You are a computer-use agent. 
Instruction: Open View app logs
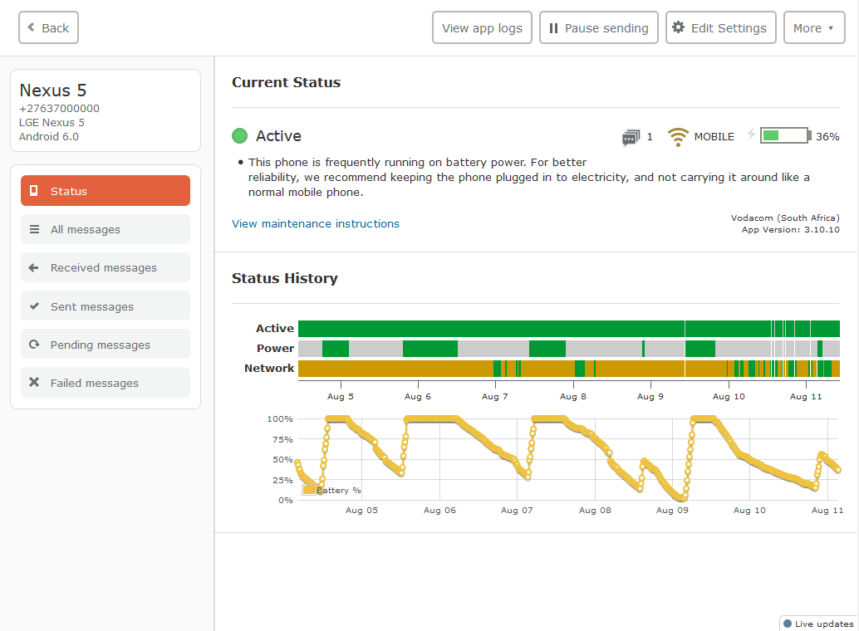pos(482,28)
